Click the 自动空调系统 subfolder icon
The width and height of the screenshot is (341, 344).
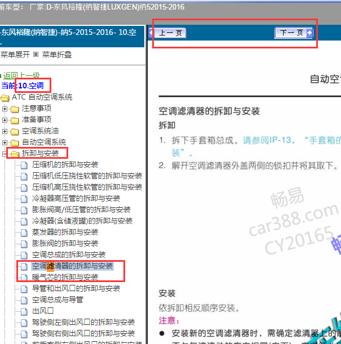click(15, 143)
